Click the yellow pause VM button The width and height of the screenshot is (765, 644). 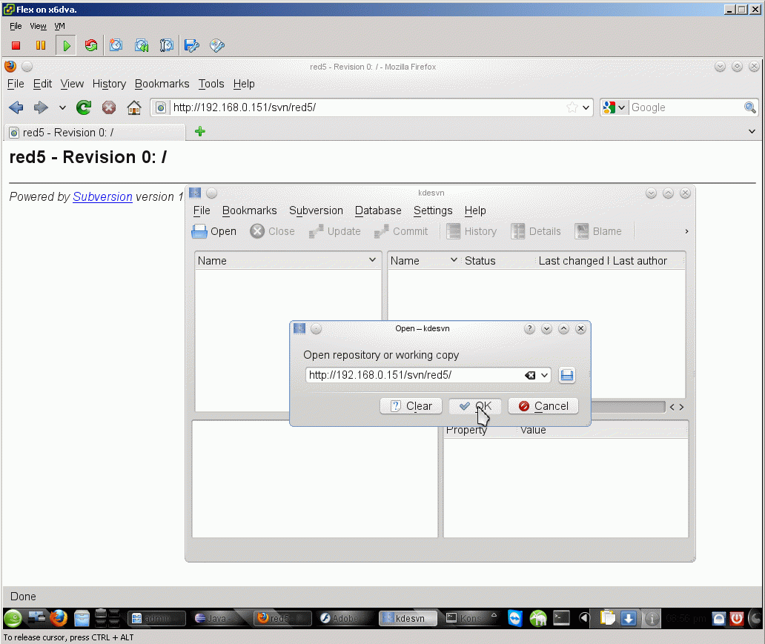[x=41, y=45]
